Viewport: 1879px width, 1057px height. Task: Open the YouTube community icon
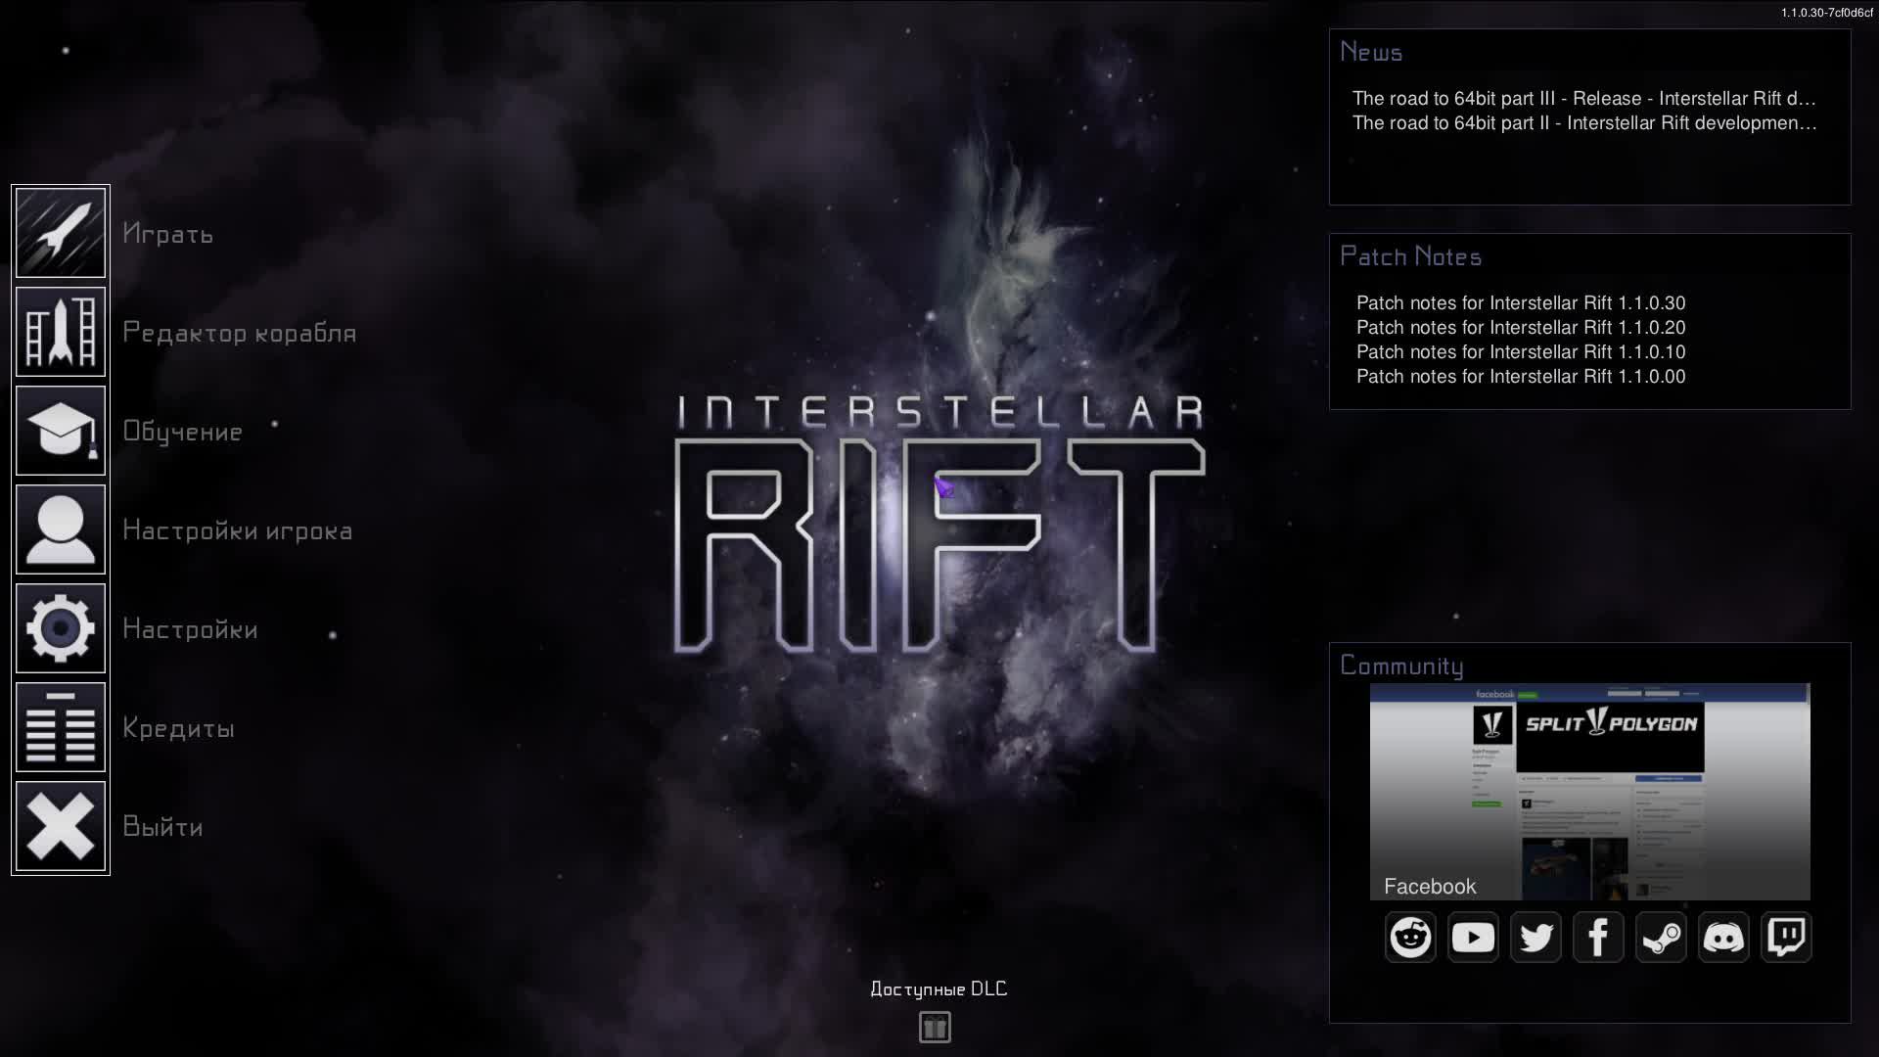coord(1473,938)
